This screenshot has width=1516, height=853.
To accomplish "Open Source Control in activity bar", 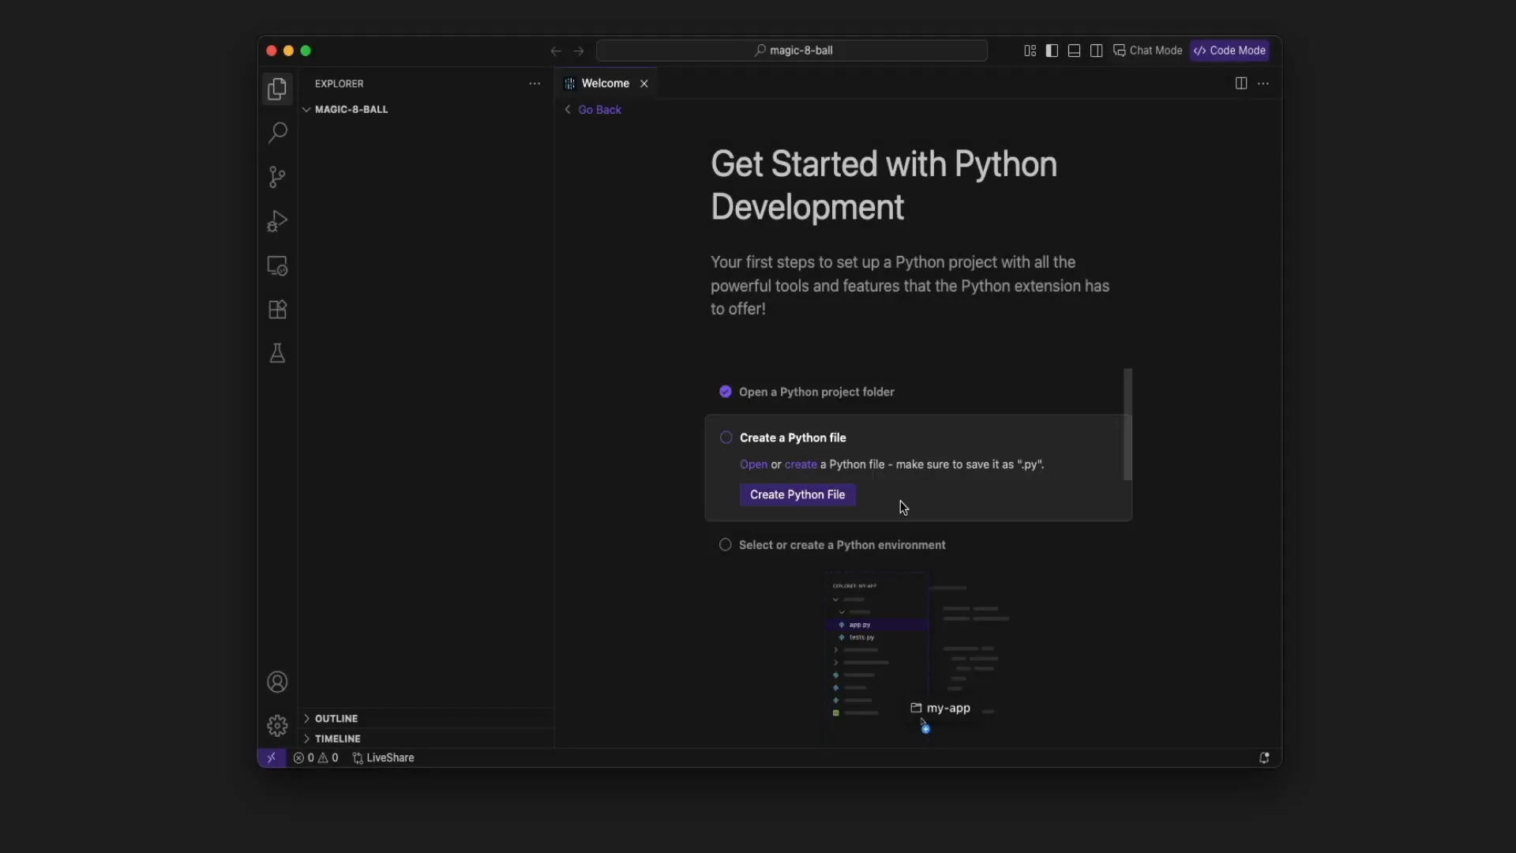I will click(x=277, y=176).
